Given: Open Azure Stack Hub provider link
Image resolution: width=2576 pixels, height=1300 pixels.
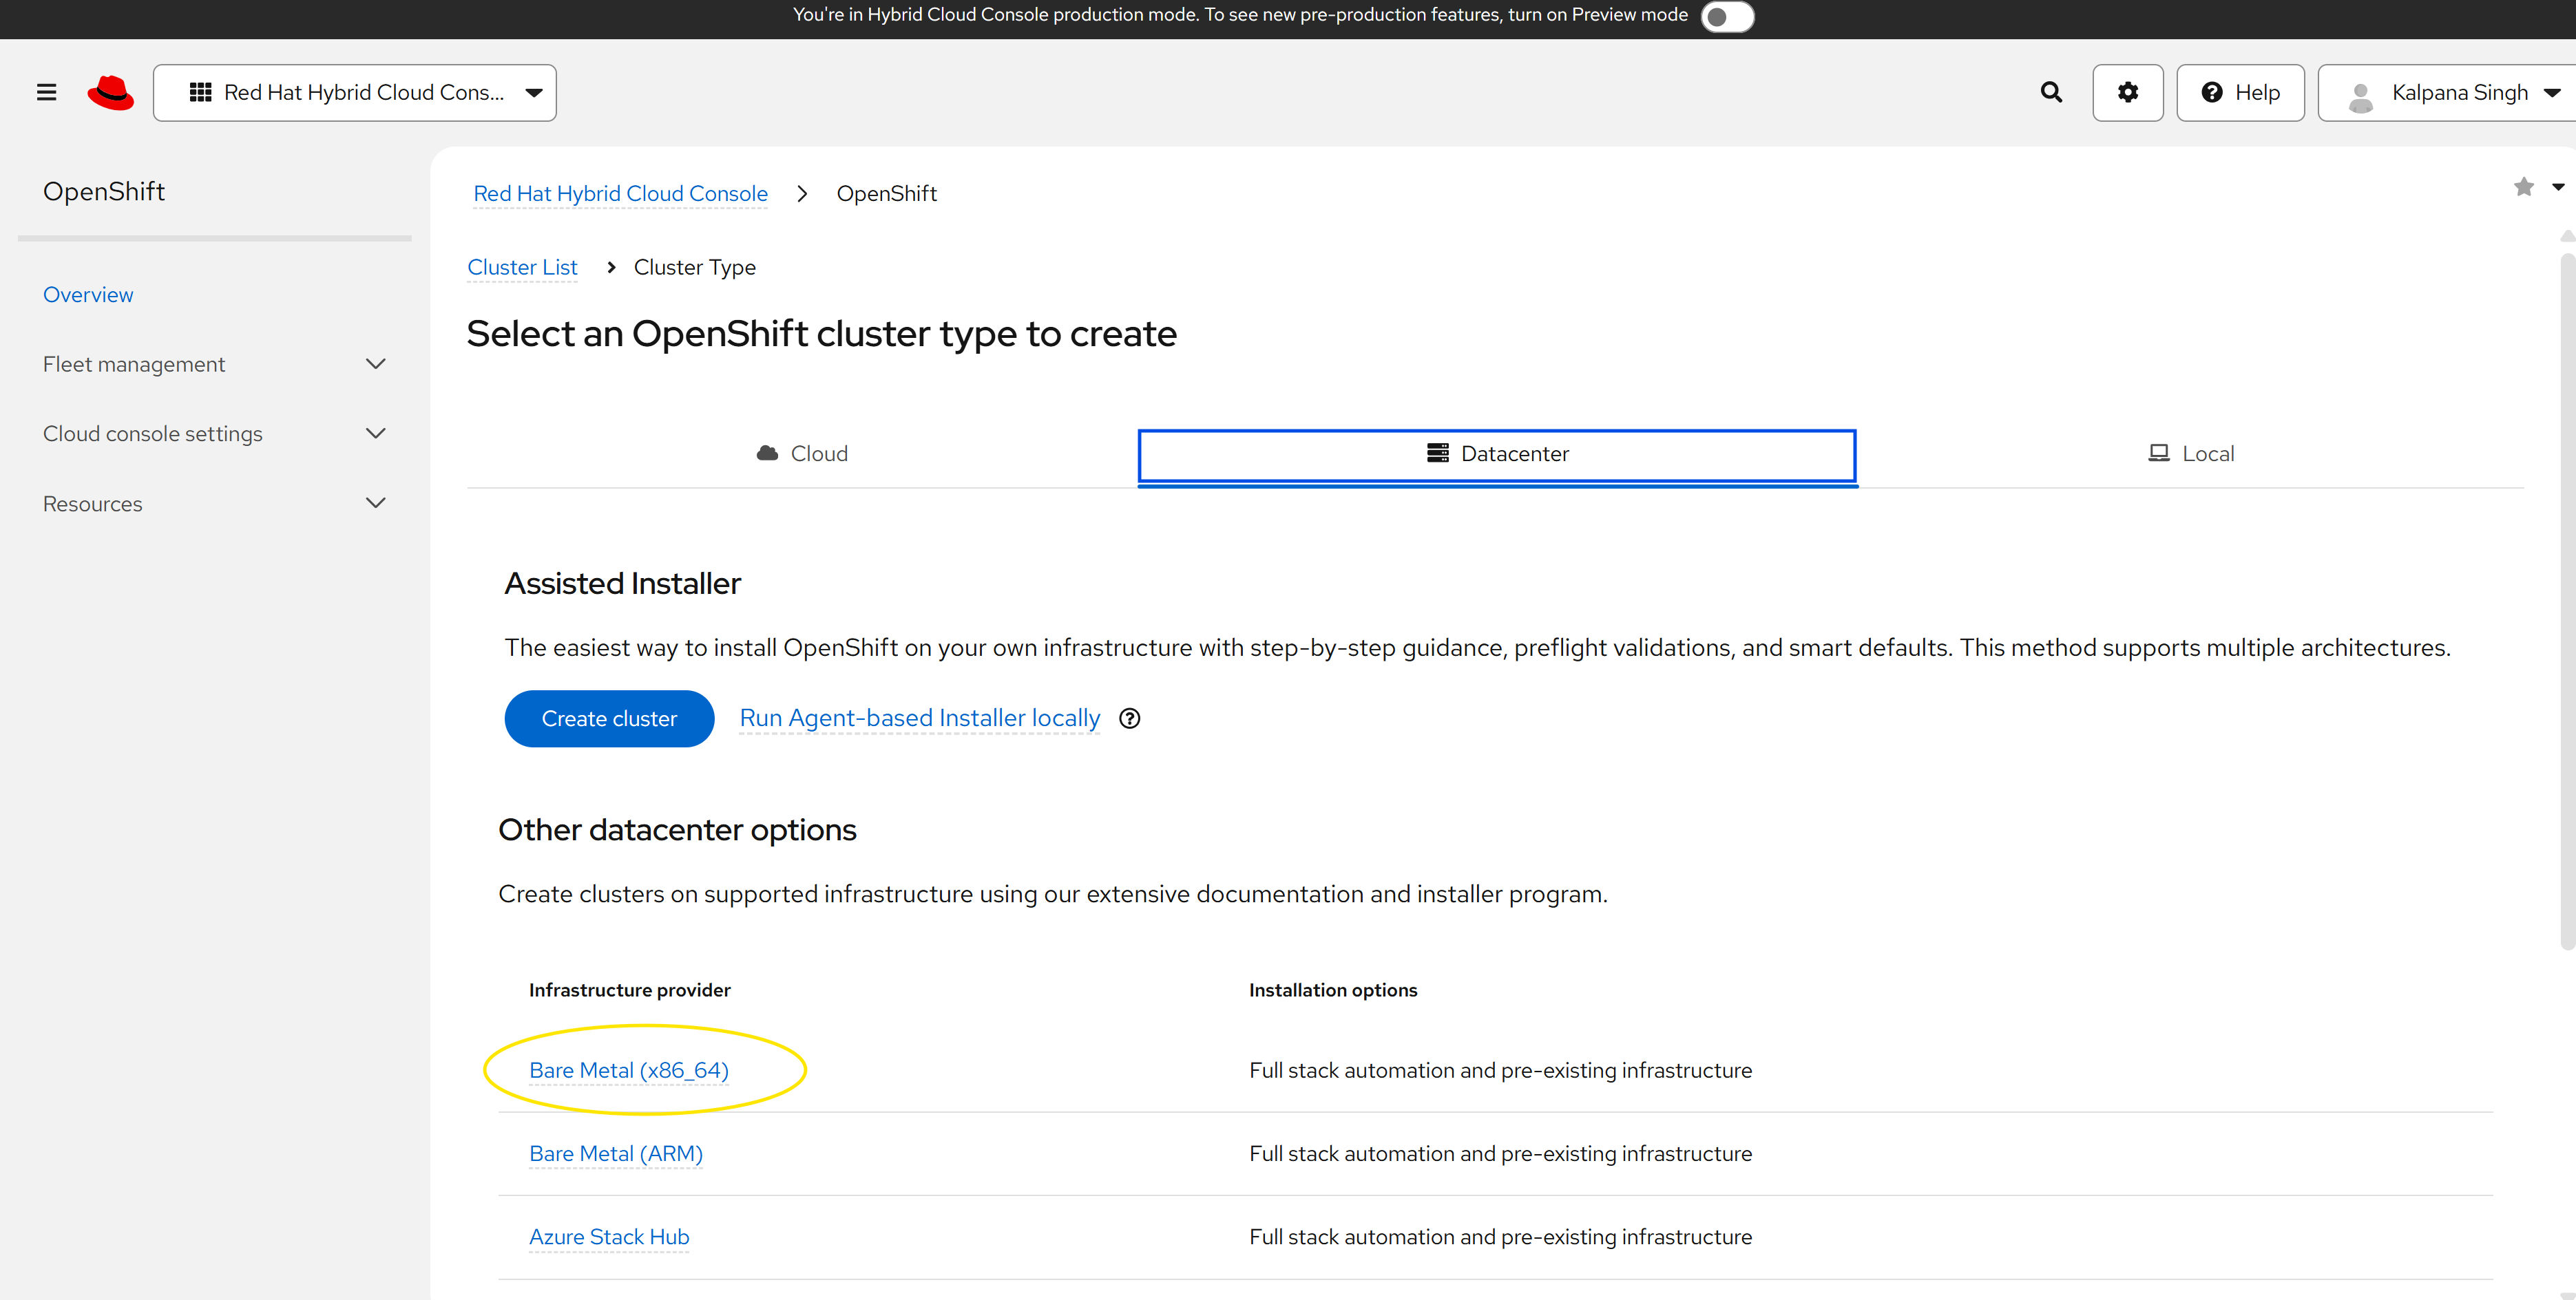Looking at the screenshot, I should point(609,1237).
